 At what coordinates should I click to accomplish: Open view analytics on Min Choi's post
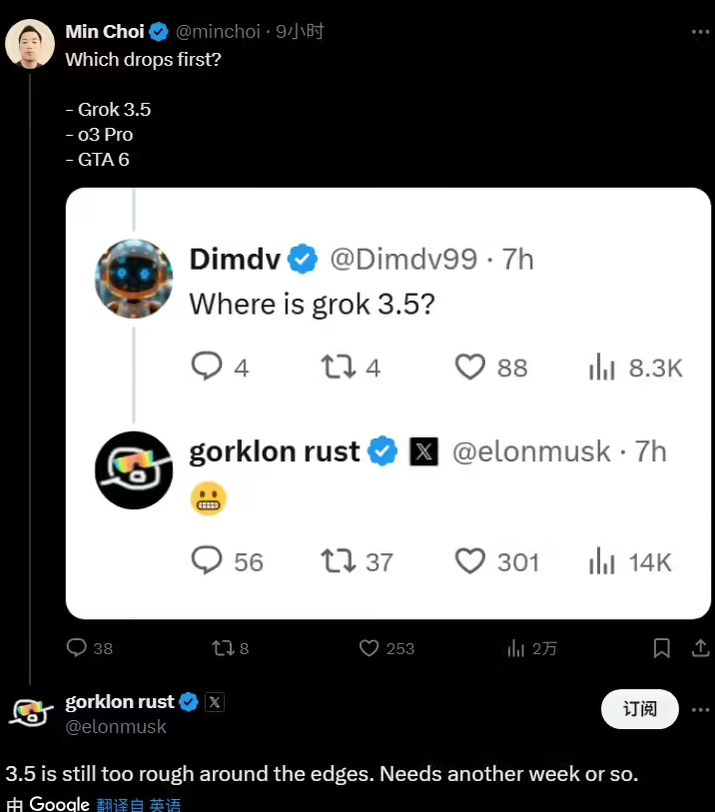click(516, 648)
